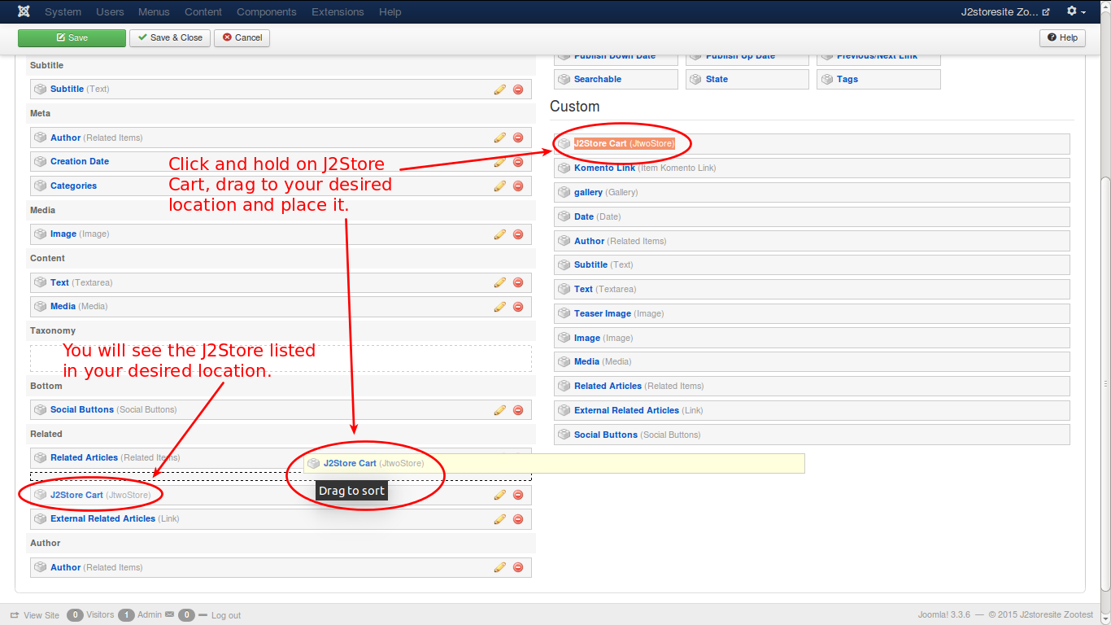
Task: Select Tags core element
Action: tap(878, 79)
